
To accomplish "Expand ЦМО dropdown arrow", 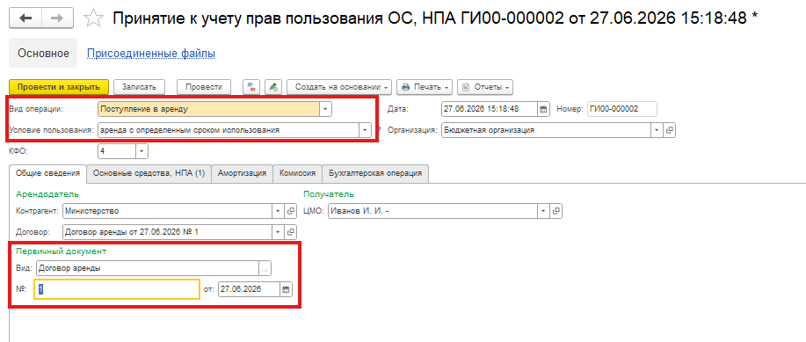I will tap(544, 211).
